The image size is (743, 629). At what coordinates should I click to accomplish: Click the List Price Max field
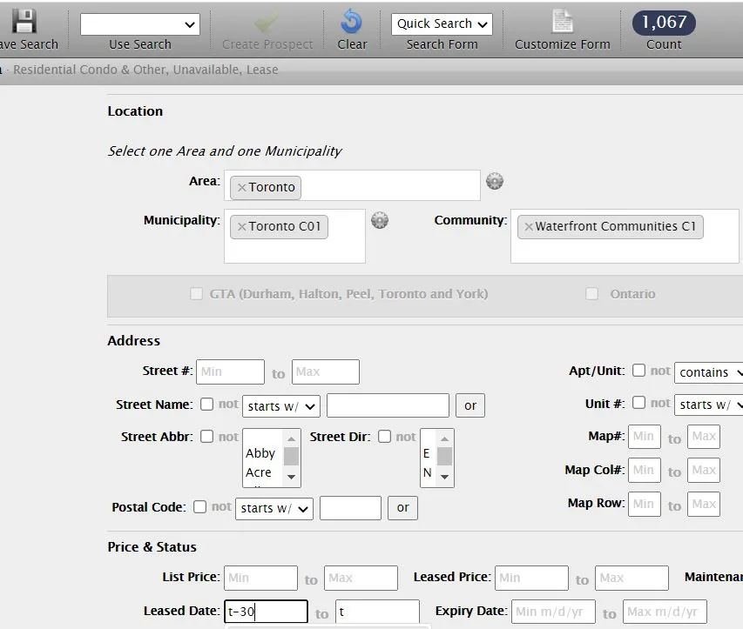point(361,579)
